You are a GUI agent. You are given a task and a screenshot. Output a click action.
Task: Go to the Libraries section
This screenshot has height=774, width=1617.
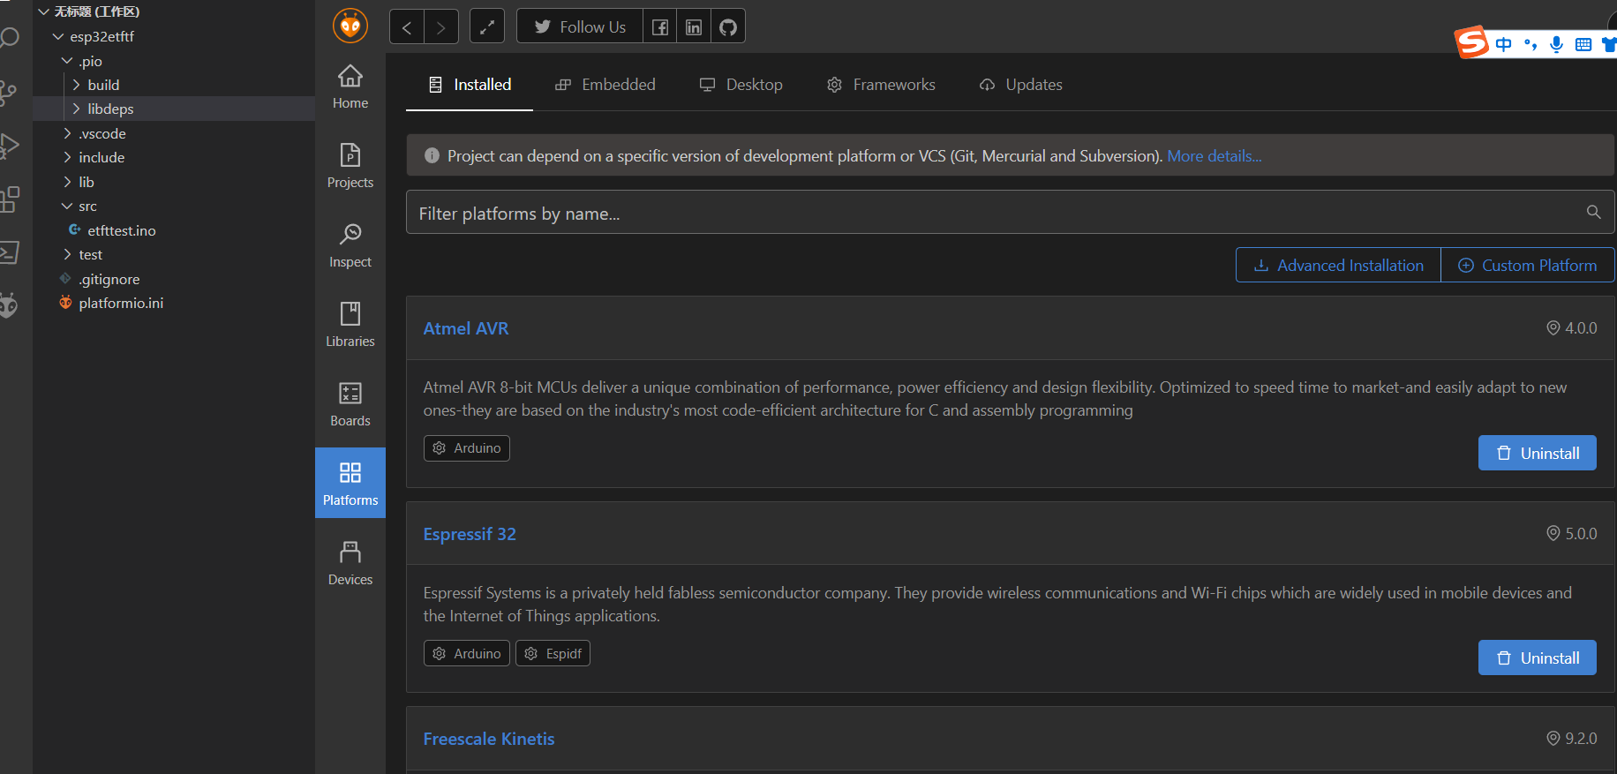350,325
